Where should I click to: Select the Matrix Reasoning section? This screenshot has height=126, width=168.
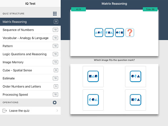coord(30,22)
